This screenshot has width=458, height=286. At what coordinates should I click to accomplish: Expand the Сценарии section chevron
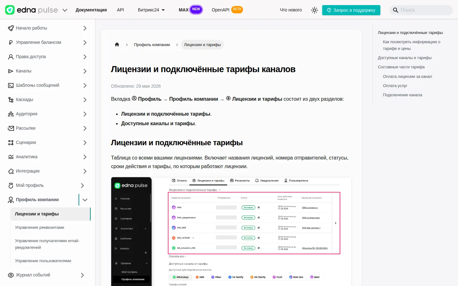[85, 143]
